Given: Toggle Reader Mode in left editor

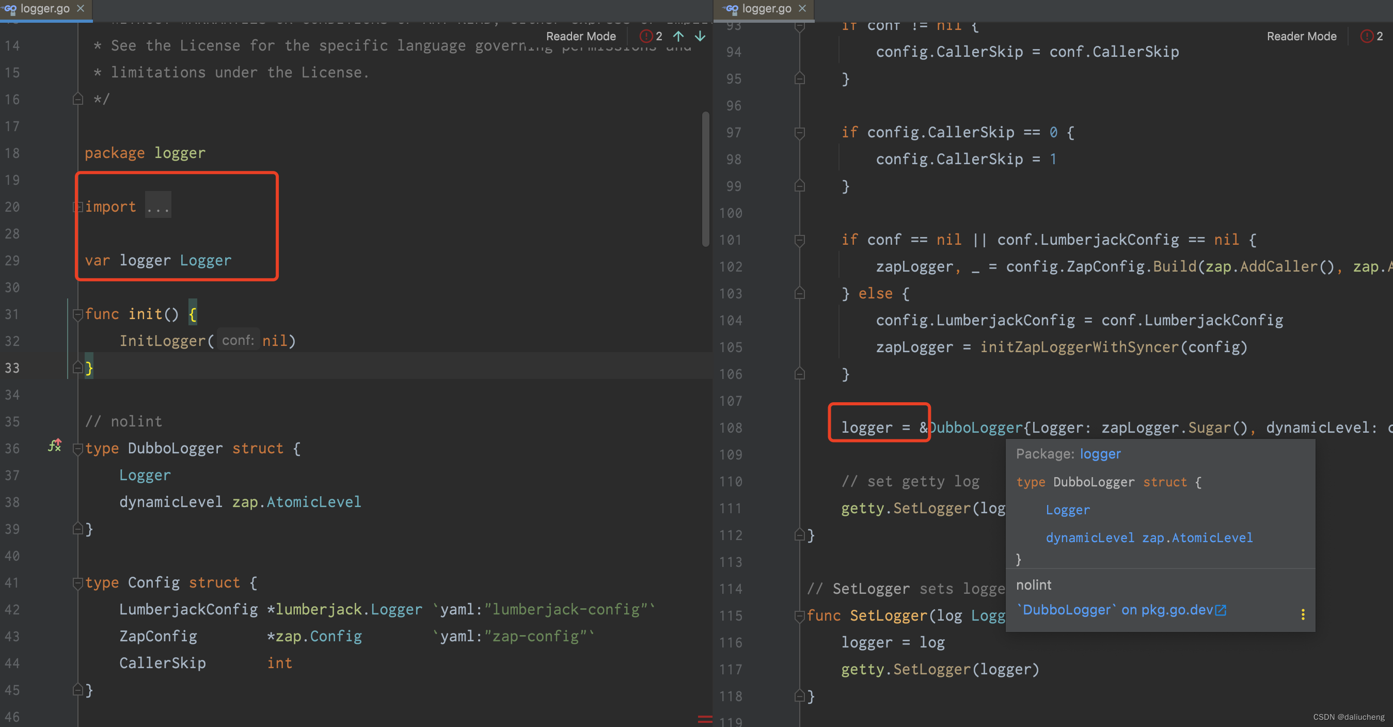Looking at the screenshot, I should click(581, 36).
